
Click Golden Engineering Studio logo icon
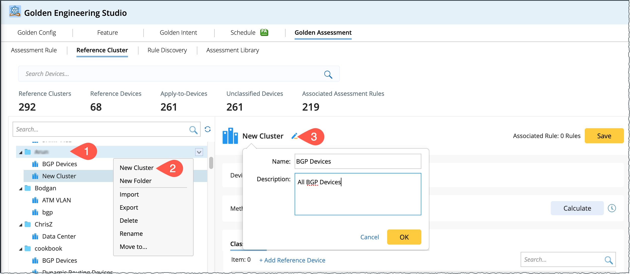(15, 11)
